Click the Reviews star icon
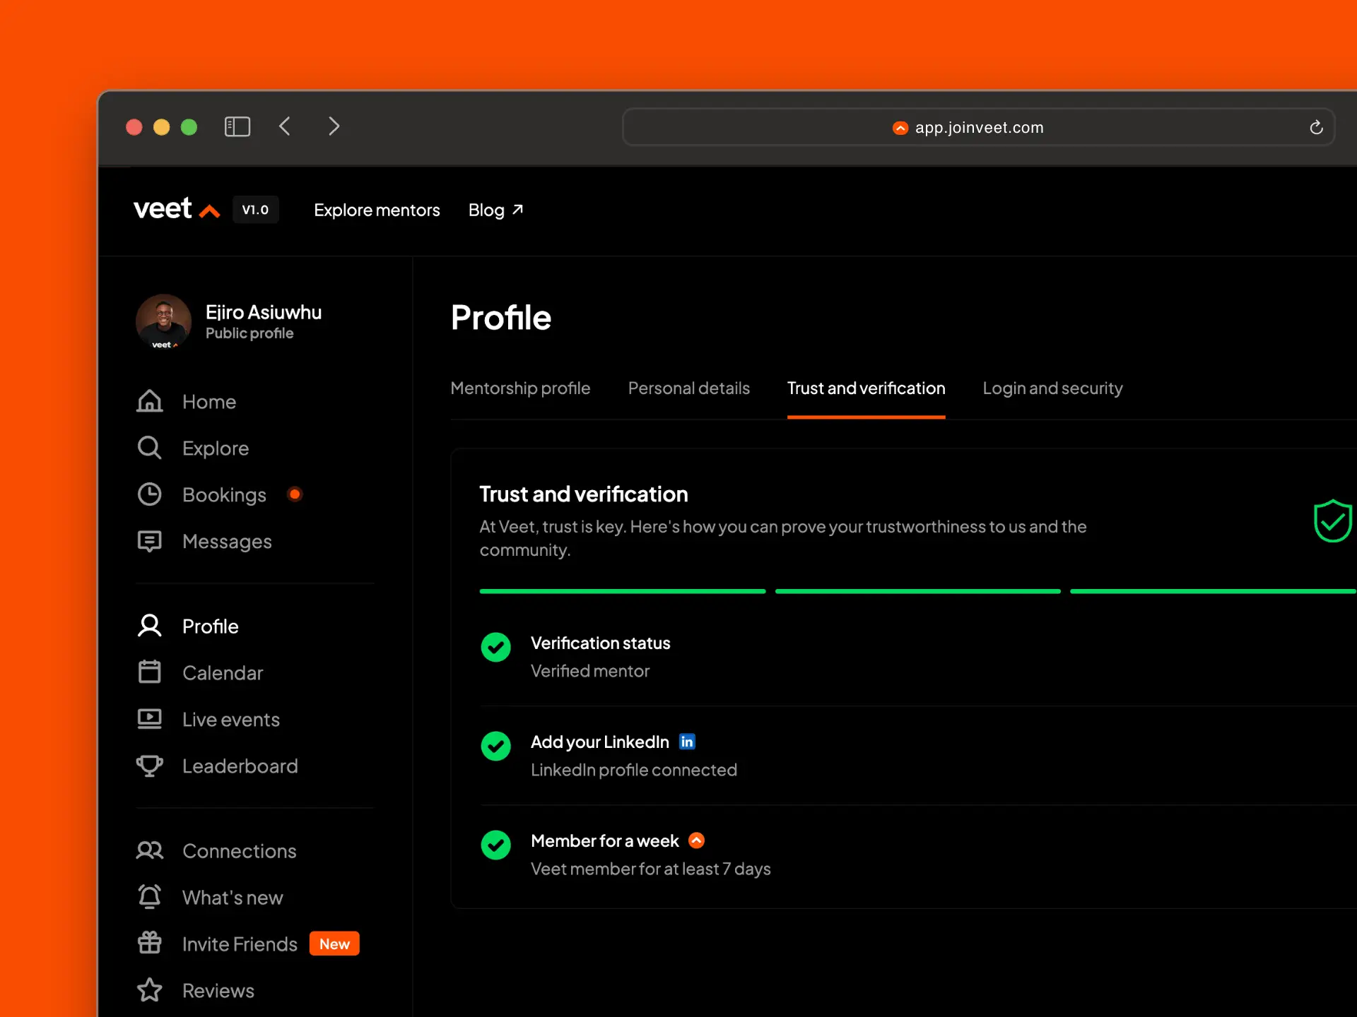This screenshot has width=1357, height=1017. 149,990
